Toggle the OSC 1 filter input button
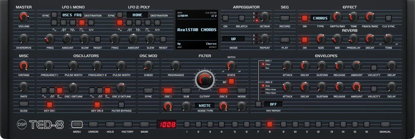 tap(168, 90)
